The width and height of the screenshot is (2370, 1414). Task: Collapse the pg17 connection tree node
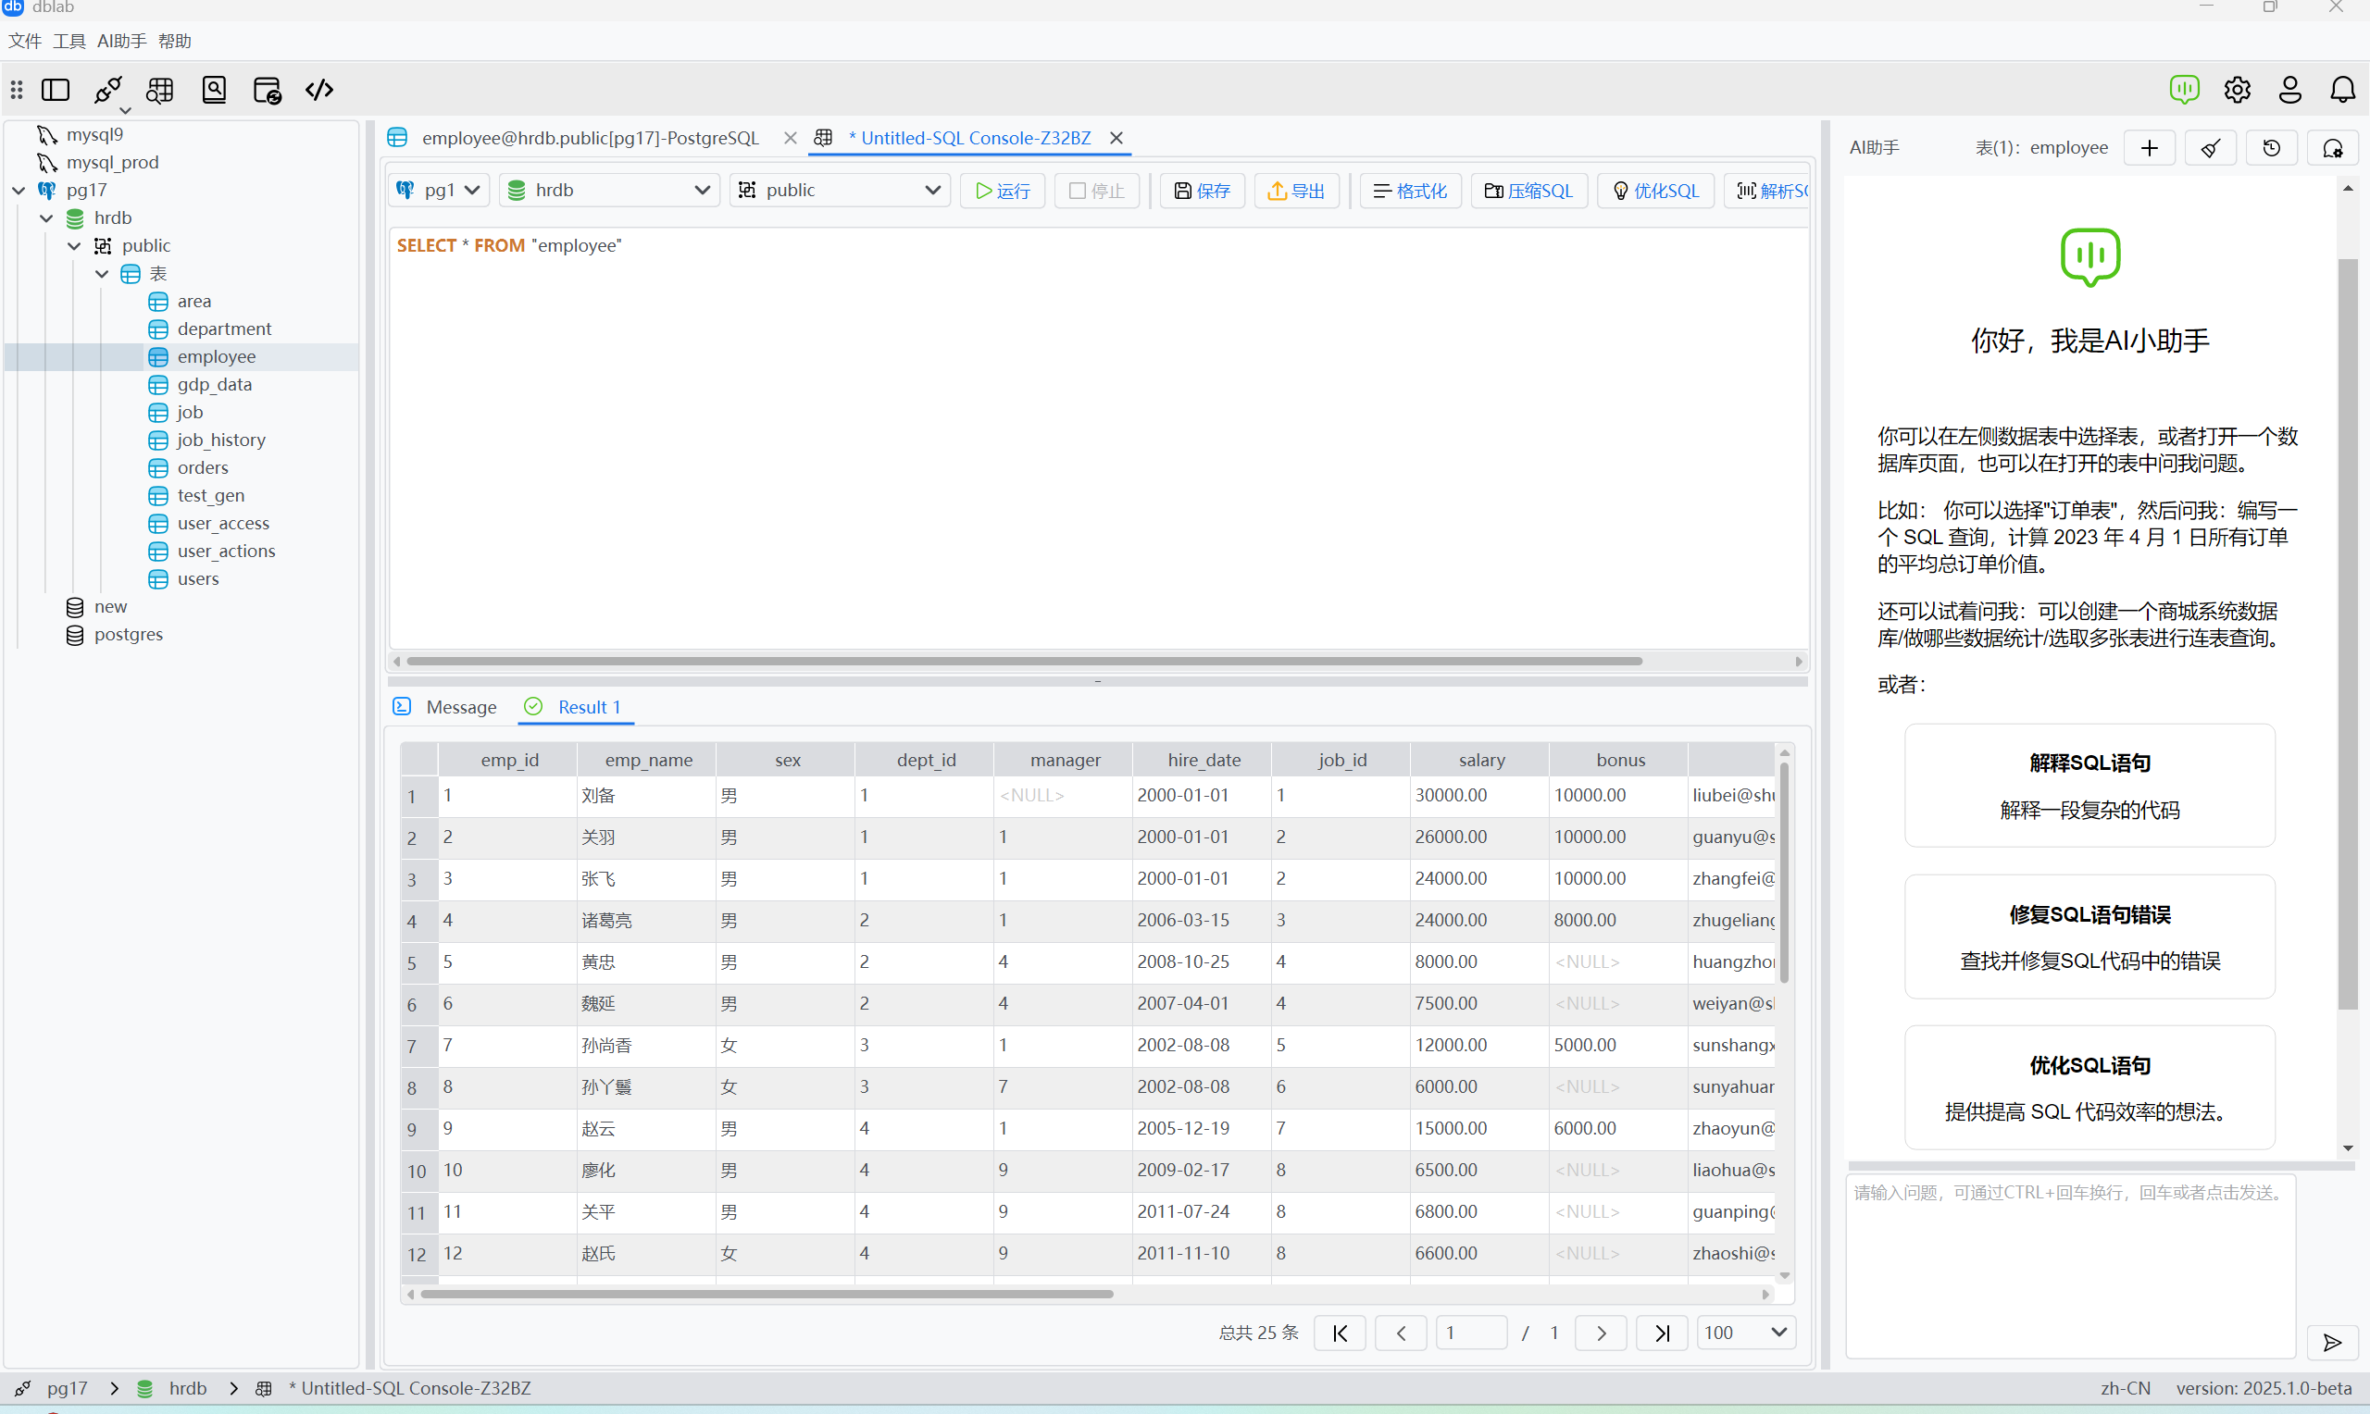pos(19,191)
